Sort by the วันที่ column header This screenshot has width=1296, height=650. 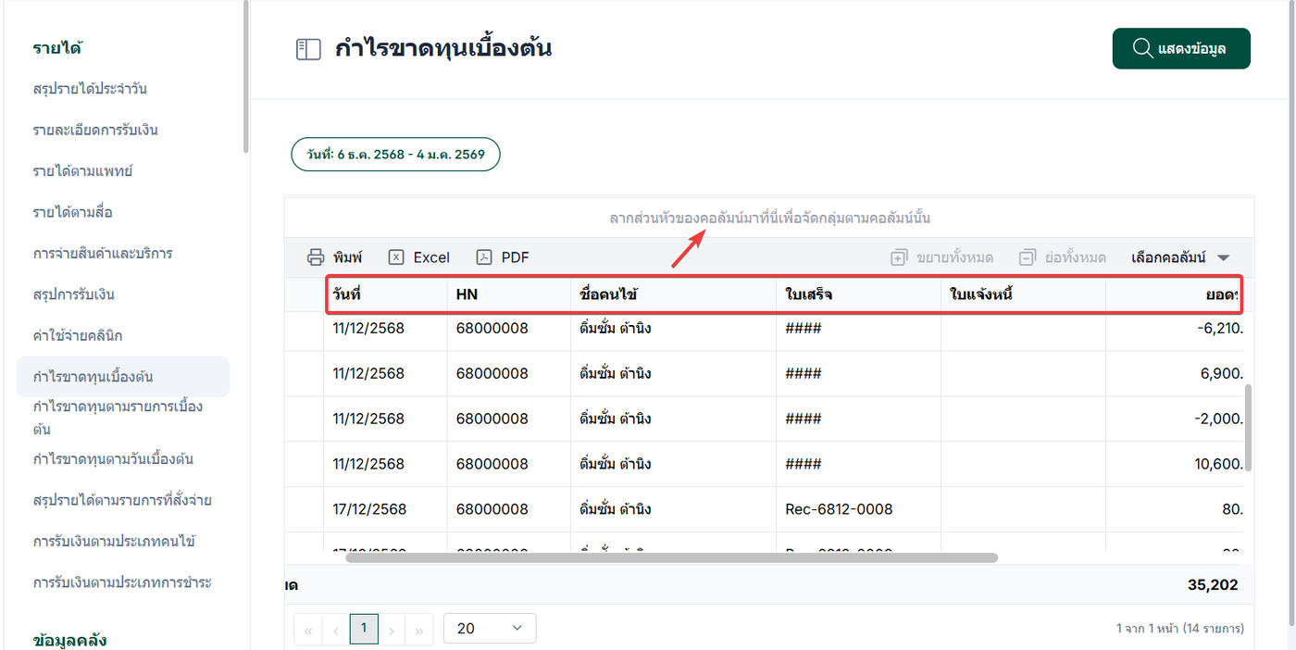[x=385, y=294]
